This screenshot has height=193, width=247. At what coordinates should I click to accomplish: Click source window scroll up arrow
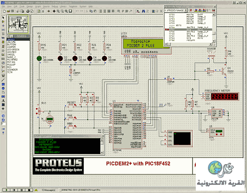coord(214,15)
